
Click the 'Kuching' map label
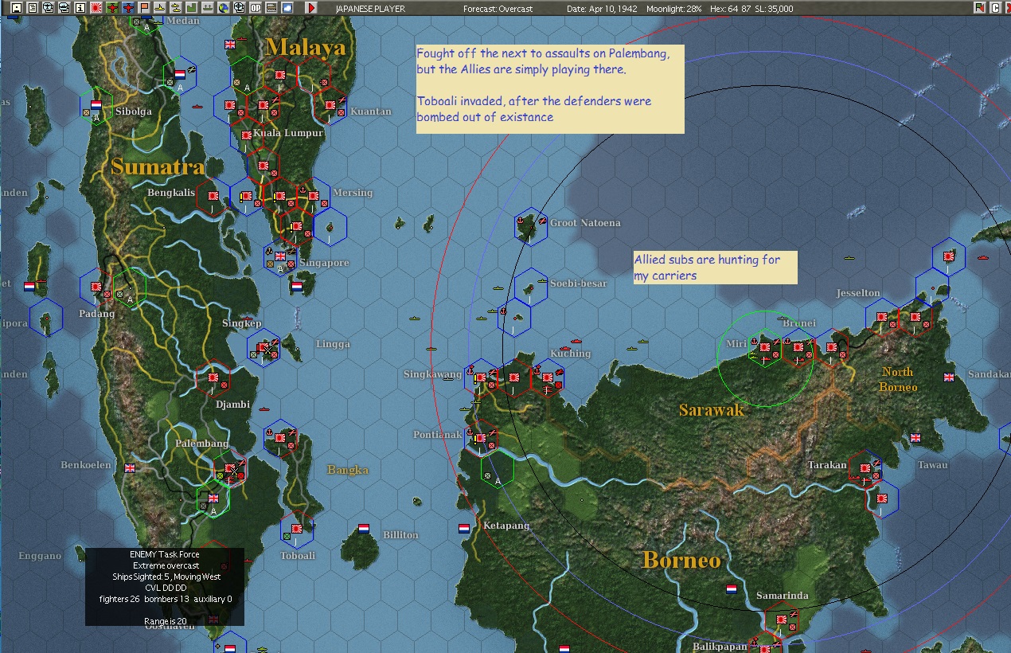click(x=571, y=354)
